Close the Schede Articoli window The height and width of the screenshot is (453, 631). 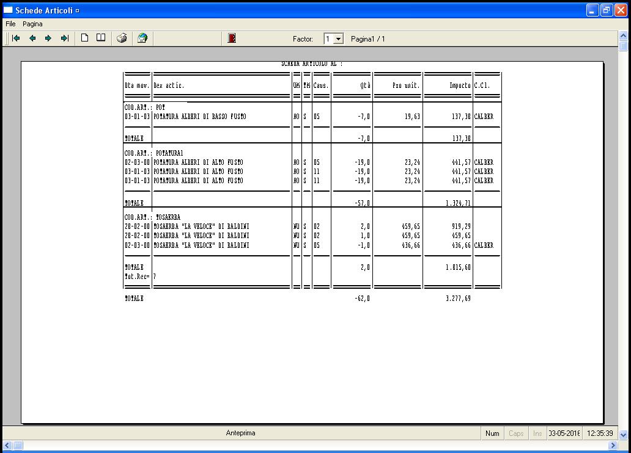(621, 10)
